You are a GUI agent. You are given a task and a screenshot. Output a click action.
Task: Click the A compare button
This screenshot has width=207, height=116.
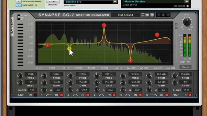[158, 15]
